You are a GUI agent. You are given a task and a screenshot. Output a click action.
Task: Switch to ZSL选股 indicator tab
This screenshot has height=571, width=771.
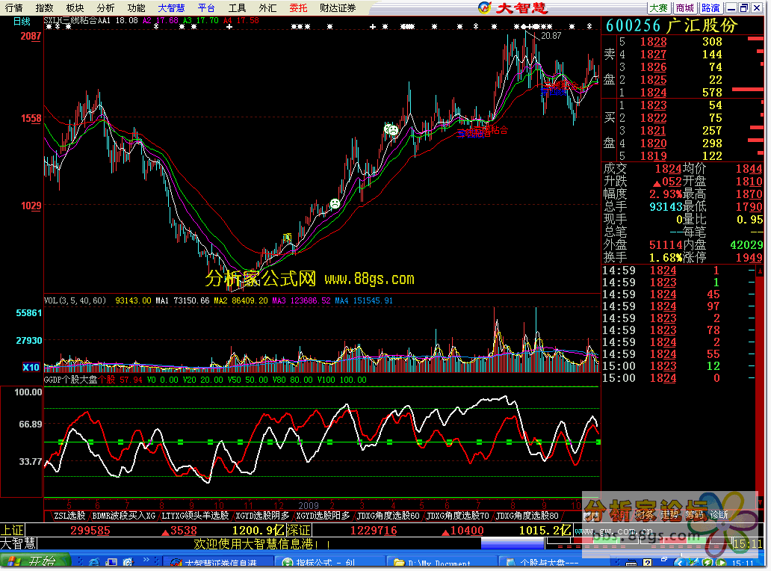[69, 516]
